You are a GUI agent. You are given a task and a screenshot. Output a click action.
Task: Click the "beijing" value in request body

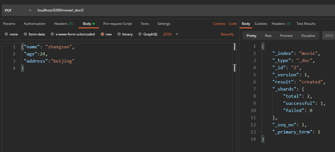pos(62,61)
